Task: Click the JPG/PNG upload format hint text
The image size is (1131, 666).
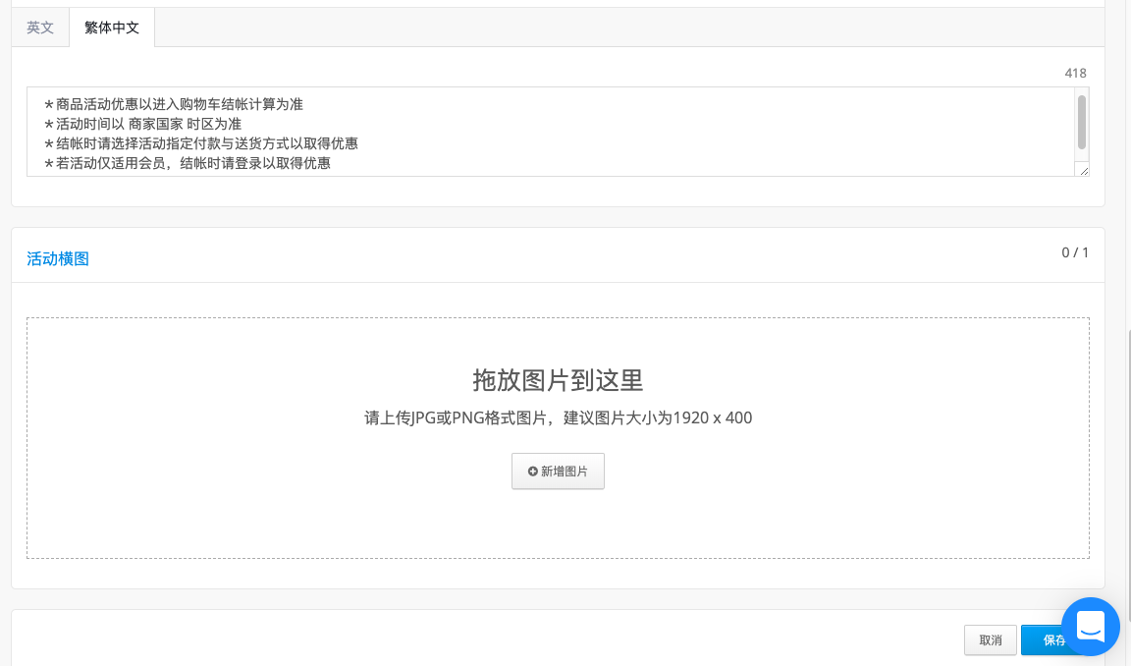Action: (x=558, y=417)
